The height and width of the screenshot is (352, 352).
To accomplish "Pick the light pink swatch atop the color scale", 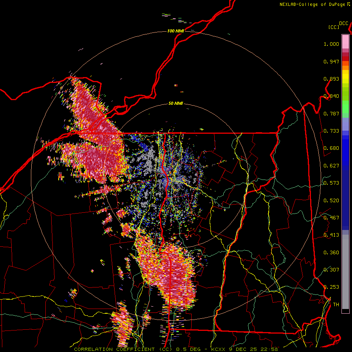I will tap(345, 41).
